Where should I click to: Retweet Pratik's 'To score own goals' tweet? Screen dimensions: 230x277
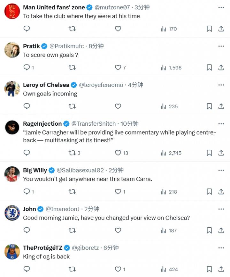[72, 67]
